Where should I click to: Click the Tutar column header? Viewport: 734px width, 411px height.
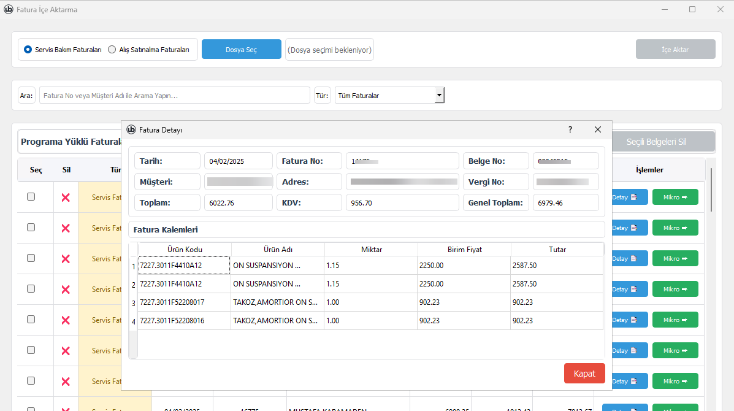[x=557, y=250]
